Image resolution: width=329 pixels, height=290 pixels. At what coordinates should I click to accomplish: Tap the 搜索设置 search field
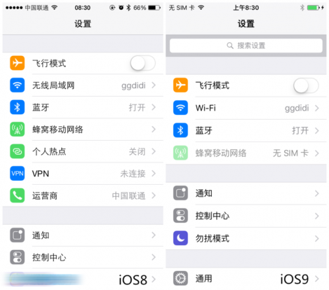click(246, 45)
